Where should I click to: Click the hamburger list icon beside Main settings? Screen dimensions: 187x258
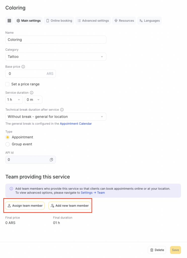click(x=9, y=21)
